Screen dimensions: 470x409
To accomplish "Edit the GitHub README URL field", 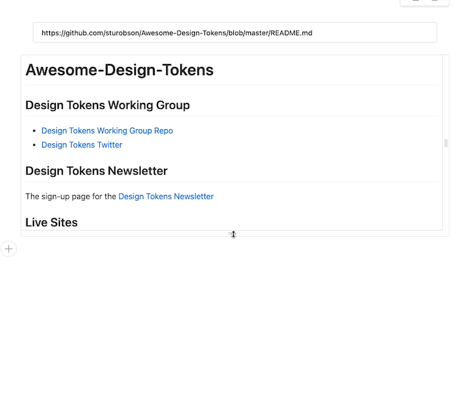I will (235, 33).
